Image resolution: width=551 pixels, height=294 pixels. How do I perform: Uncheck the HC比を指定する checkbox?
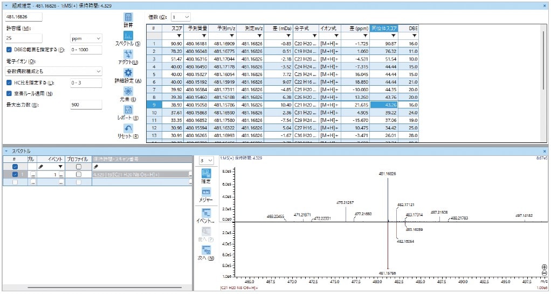tap(9, 83)
